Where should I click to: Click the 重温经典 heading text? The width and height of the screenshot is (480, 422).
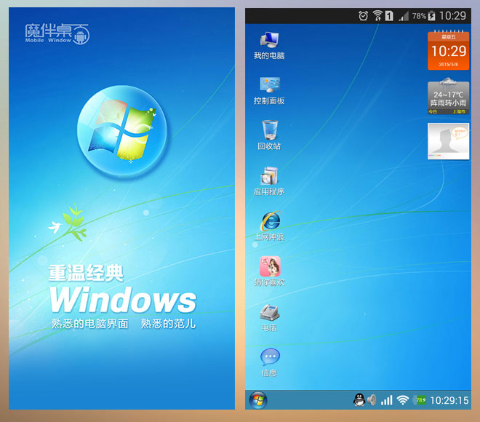point(86,273)
